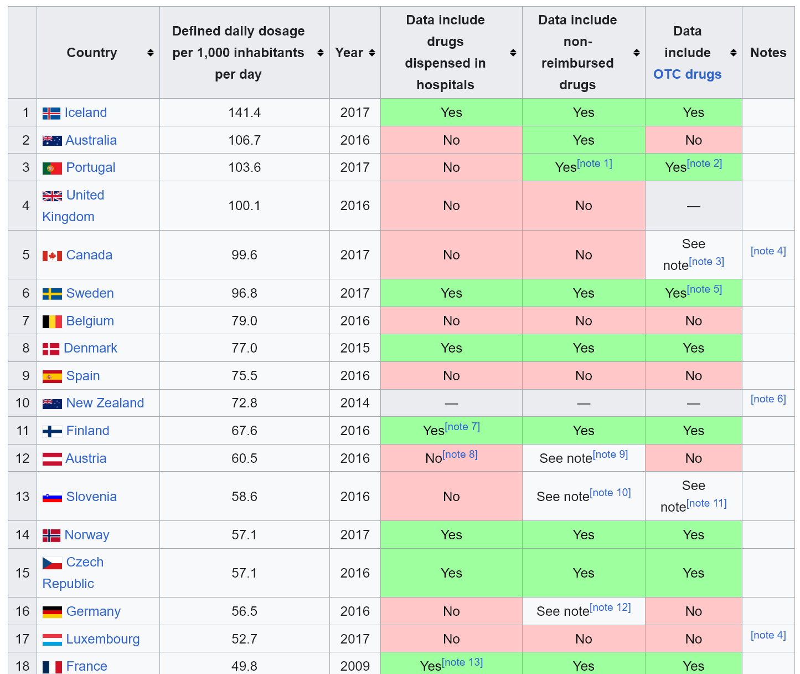The image size is (800, 674).
Task: Open the OTC drugs link
Action: (x=687, y=74)
